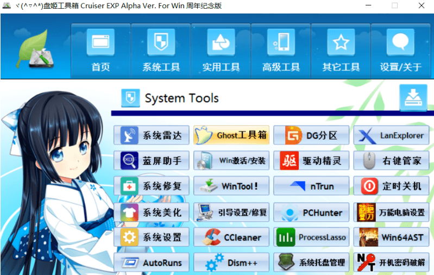Open LanExplorer tool

coord(391,135)
